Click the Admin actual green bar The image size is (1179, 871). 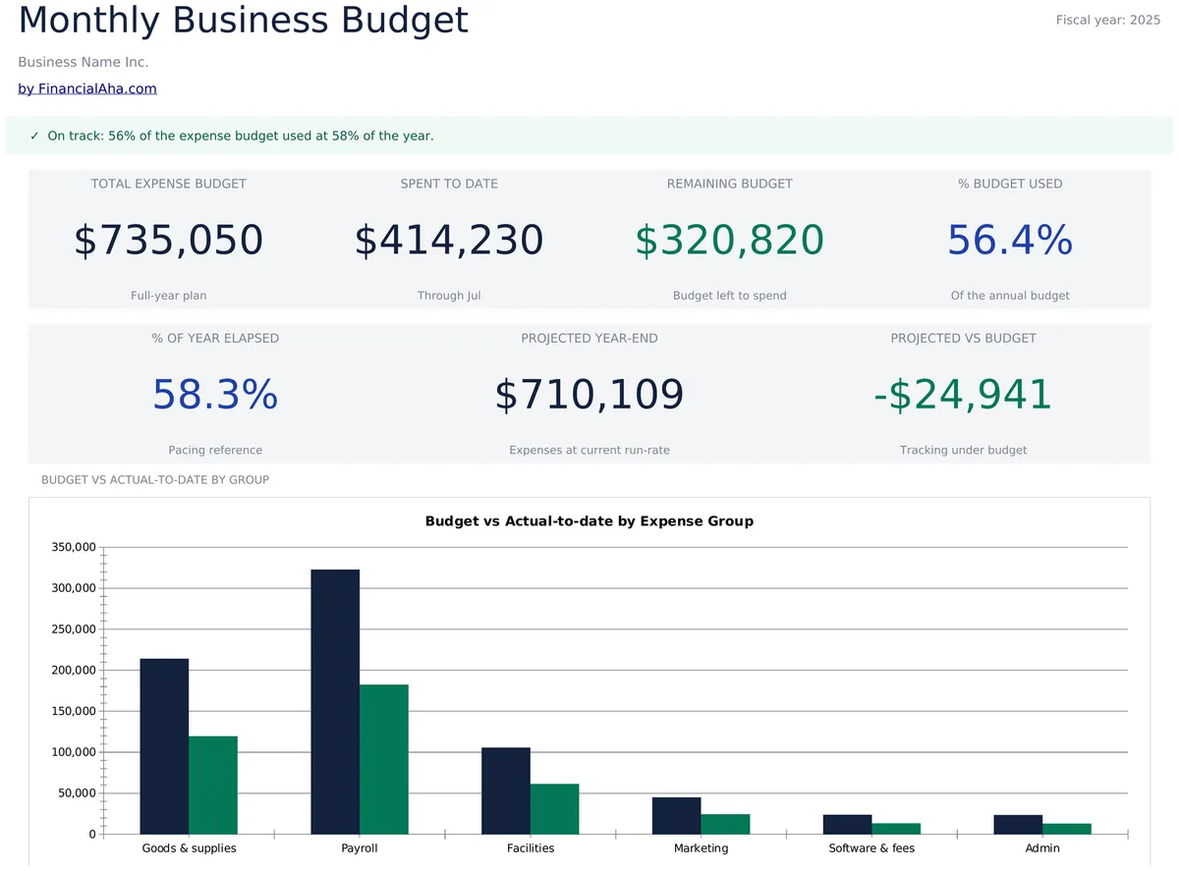[1067, 829]
